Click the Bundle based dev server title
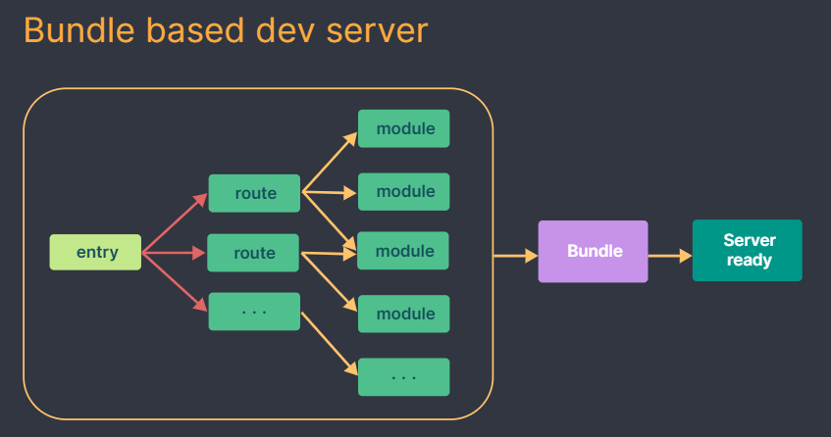This screenshot has height=437, width=831. (x=226, y=30)
